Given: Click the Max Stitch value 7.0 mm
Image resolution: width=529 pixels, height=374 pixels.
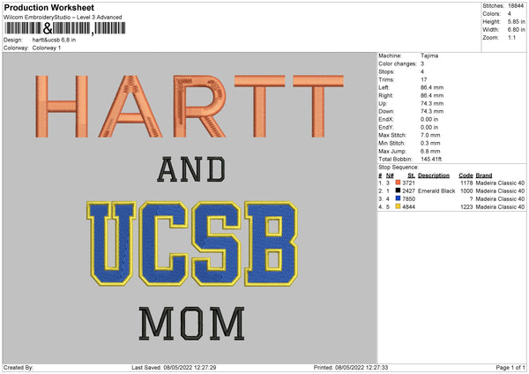Looking at the screenshot, I should [430, 135].
